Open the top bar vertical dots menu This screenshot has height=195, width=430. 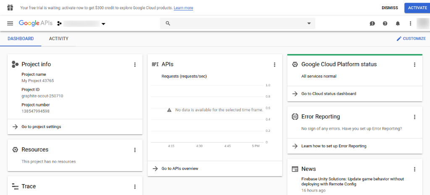(410, 23)
